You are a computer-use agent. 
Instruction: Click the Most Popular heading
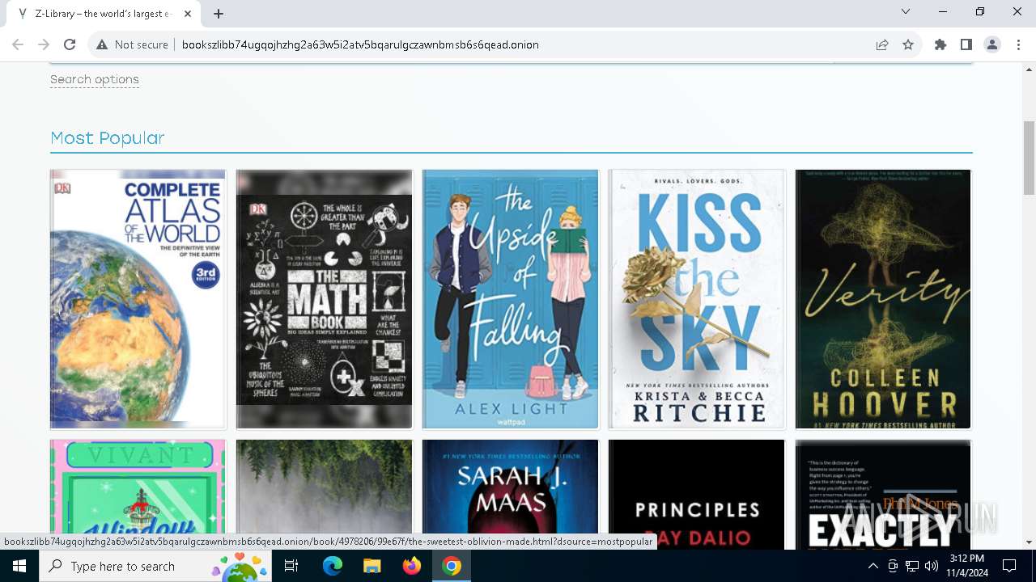pyautogui.click(x=108, y=138)
